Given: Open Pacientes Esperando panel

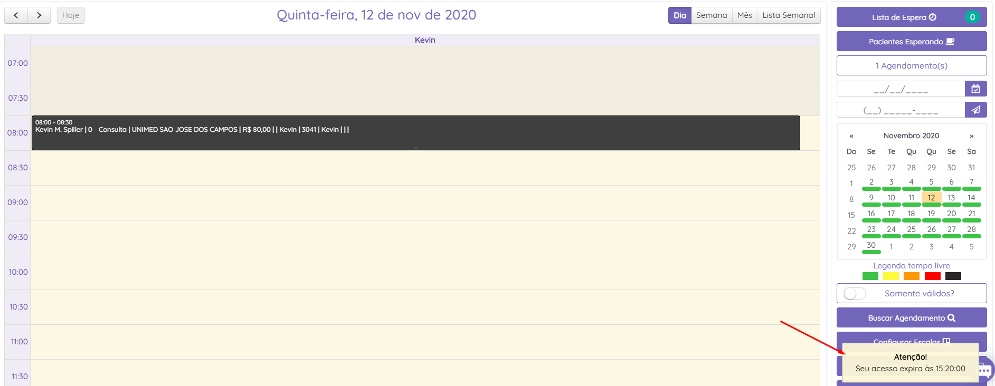Looking at the screenshot, I should point(911,42).
